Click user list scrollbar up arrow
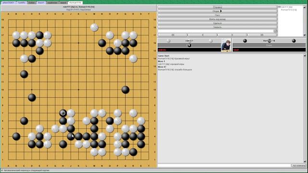 click(305, 7)
